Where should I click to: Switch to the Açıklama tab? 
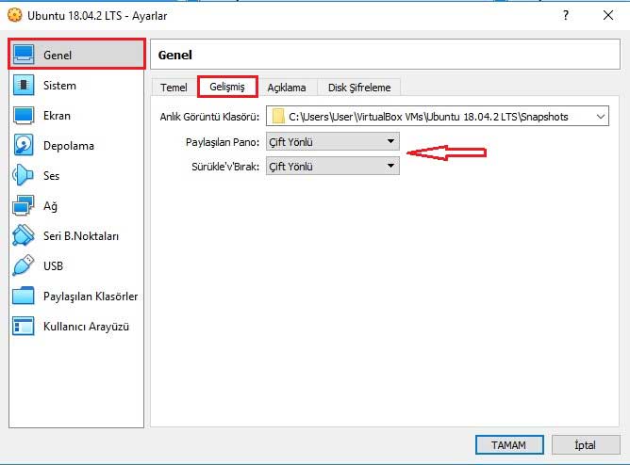tap(287, 87)
